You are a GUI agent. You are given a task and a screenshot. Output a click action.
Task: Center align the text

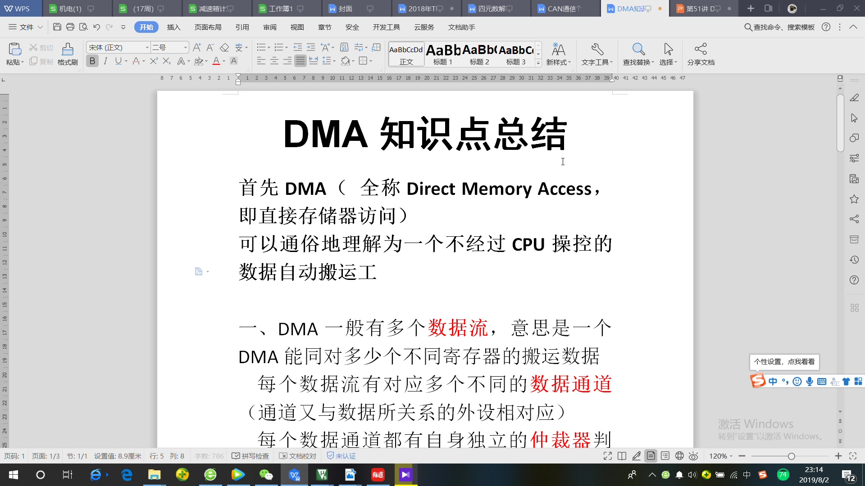pyautogui.click(x=274, y=61)
